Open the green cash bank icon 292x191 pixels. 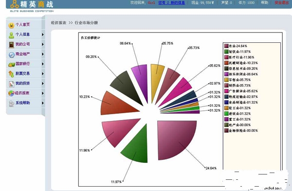click(12, 65)
